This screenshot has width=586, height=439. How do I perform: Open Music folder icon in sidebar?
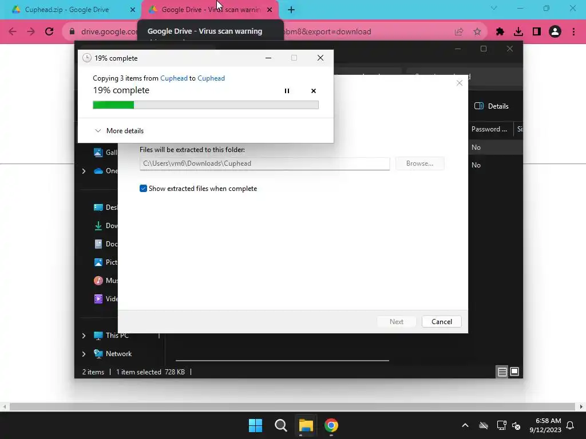98,280
